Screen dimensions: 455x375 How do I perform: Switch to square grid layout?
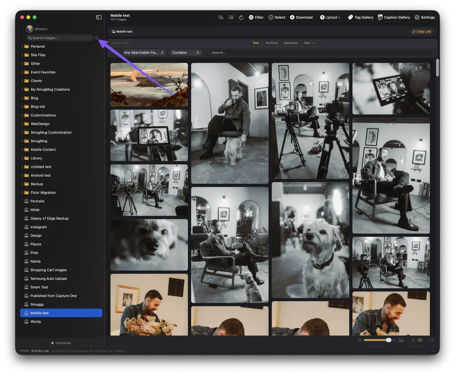[x=413, y=340]
